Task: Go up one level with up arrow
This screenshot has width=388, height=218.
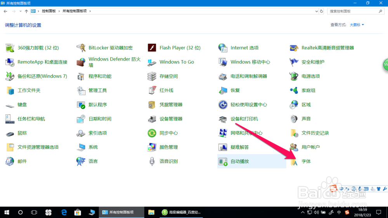Action: click(x=26, y=11)
